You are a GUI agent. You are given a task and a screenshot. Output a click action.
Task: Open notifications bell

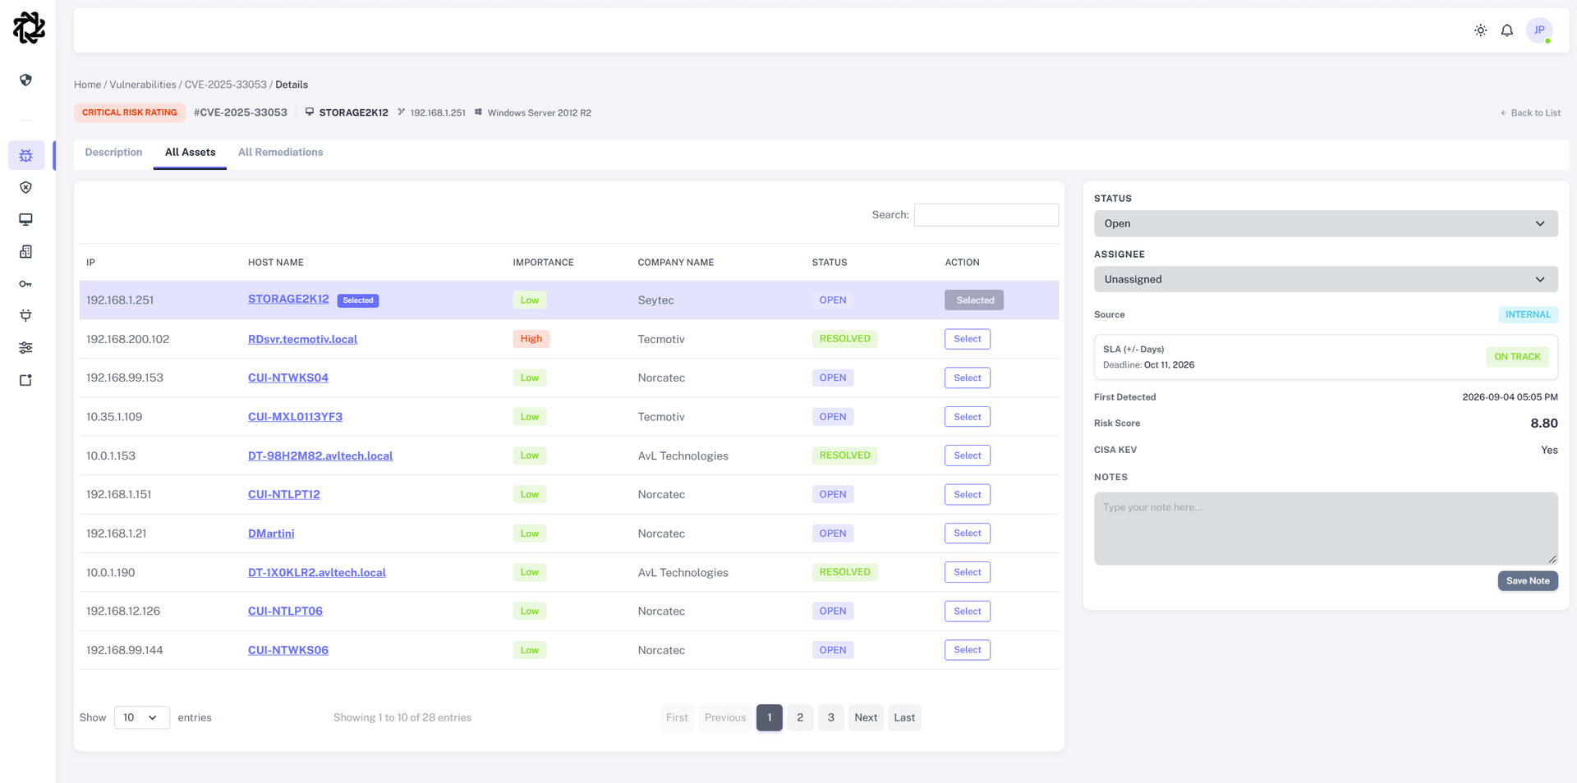point(1507,30)
